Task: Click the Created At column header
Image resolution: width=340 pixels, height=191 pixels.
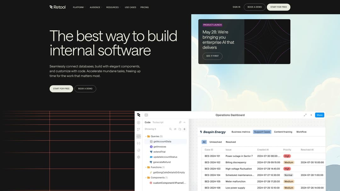Action: pyautogui.click(x=263, y=150)
